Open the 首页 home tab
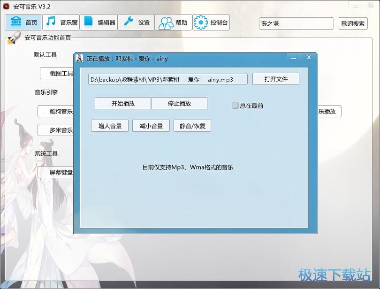The height and width of the screenshot is (289, 380). point(23,23)
